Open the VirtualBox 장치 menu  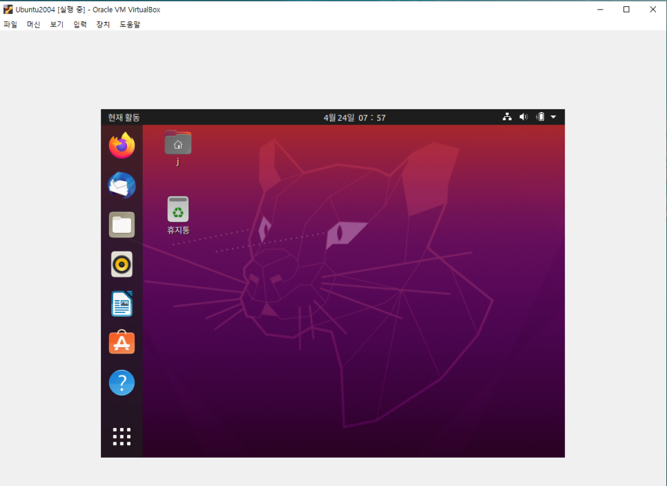[103, 24]
